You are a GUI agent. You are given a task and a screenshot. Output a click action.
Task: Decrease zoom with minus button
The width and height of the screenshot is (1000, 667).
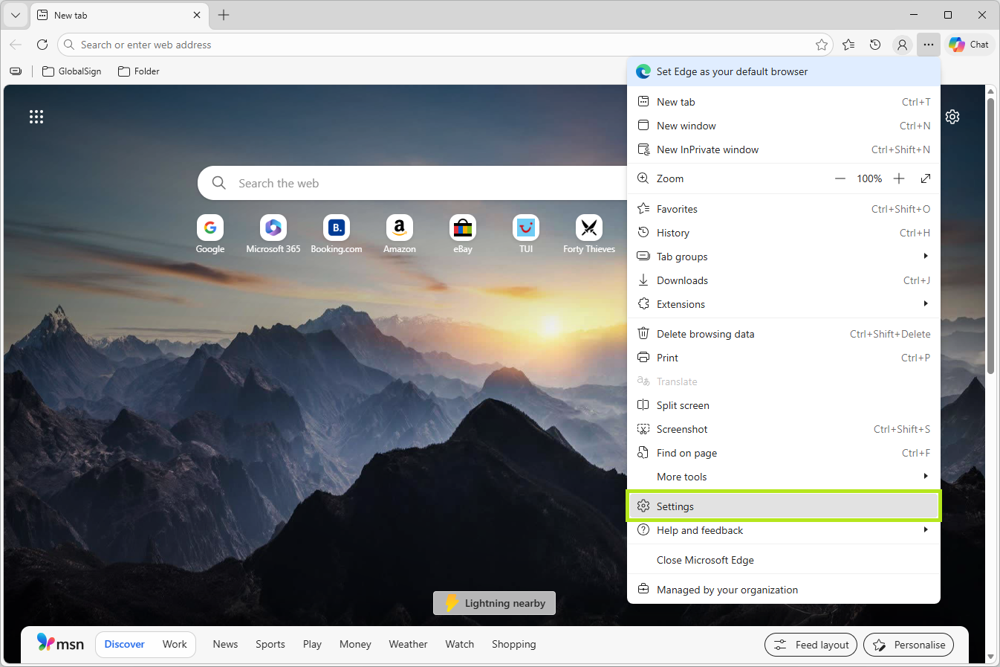coord(840,178)
